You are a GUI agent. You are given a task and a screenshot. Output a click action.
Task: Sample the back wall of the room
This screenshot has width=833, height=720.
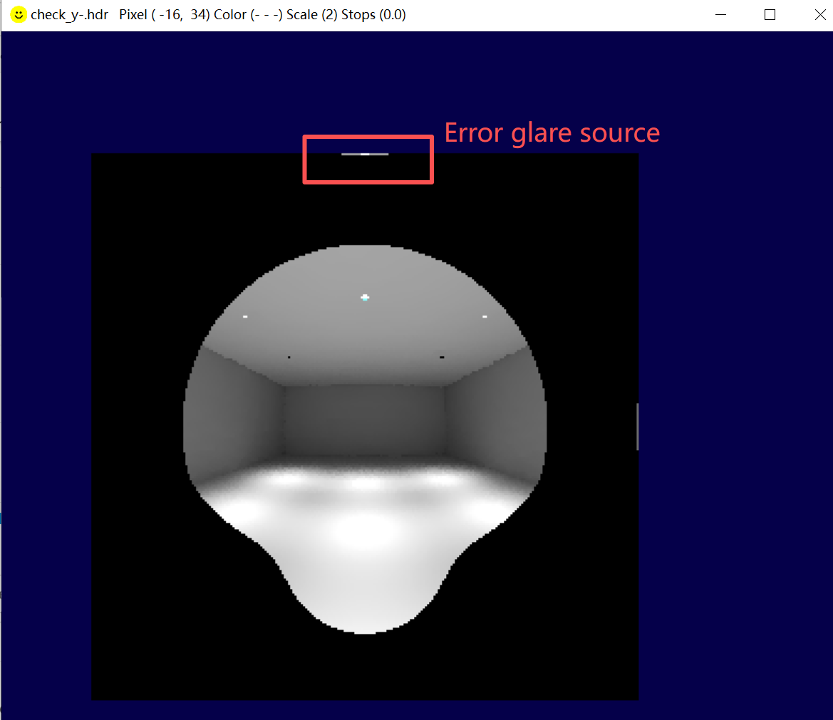coord(365,419)
